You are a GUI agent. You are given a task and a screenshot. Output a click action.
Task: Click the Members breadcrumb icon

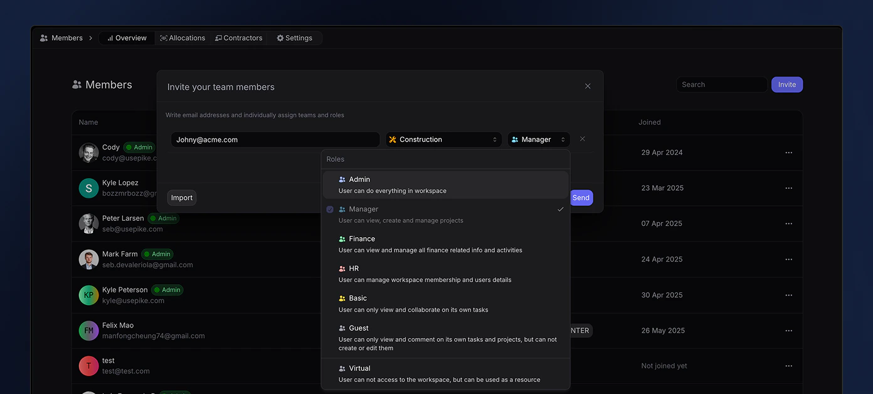[44, 38]
